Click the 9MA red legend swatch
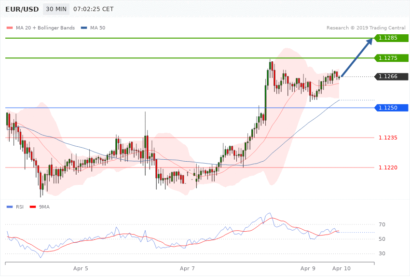Screen dimensions: 410x278 [x=33, y=207]
